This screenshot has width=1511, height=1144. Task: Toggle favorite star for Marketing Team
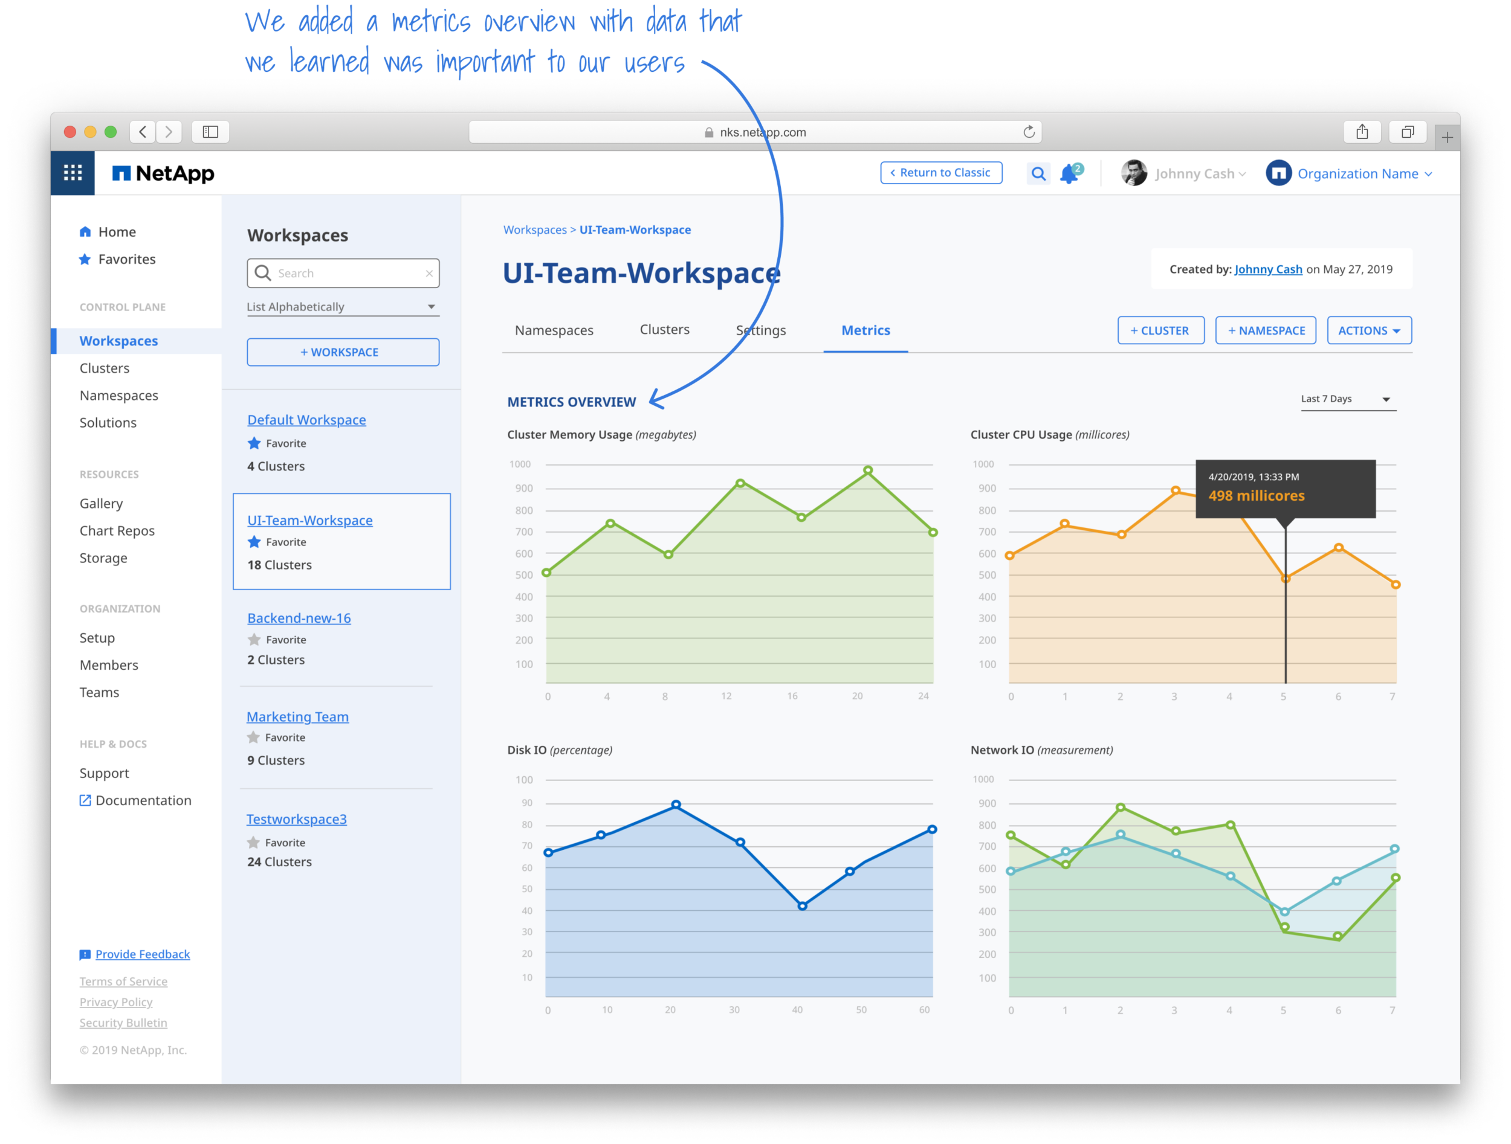point(253,737)
